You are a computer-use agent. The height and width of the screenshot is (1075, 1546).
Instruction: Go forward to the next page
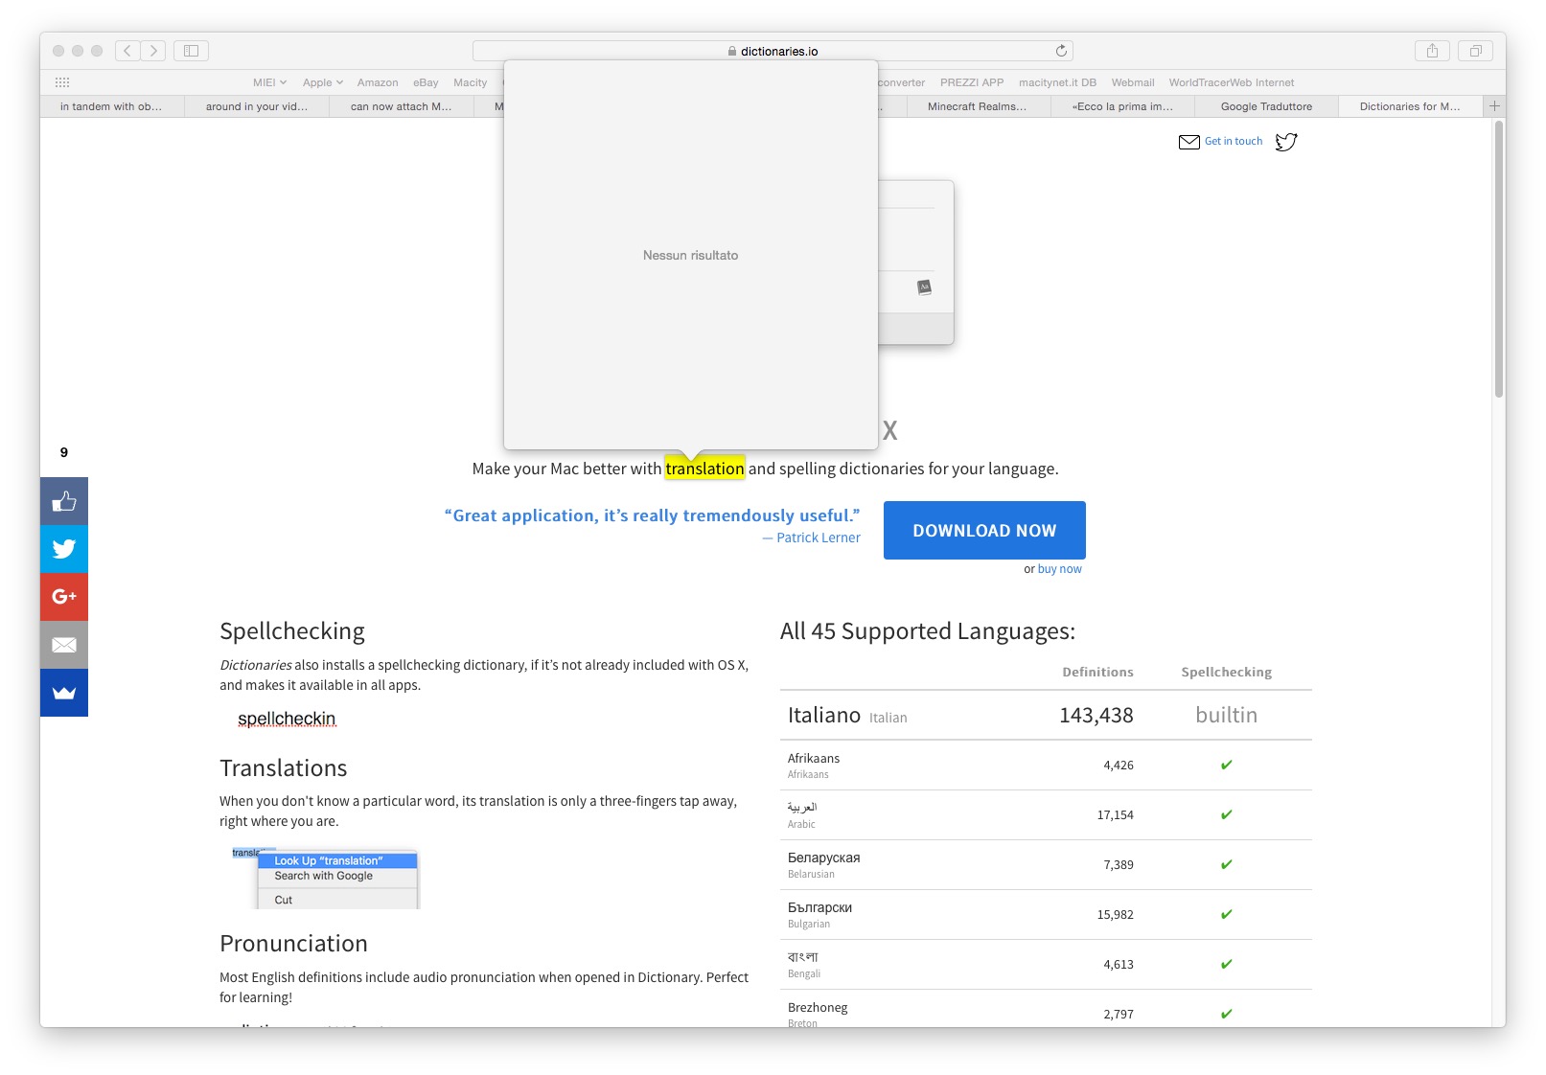coord(153,51)
